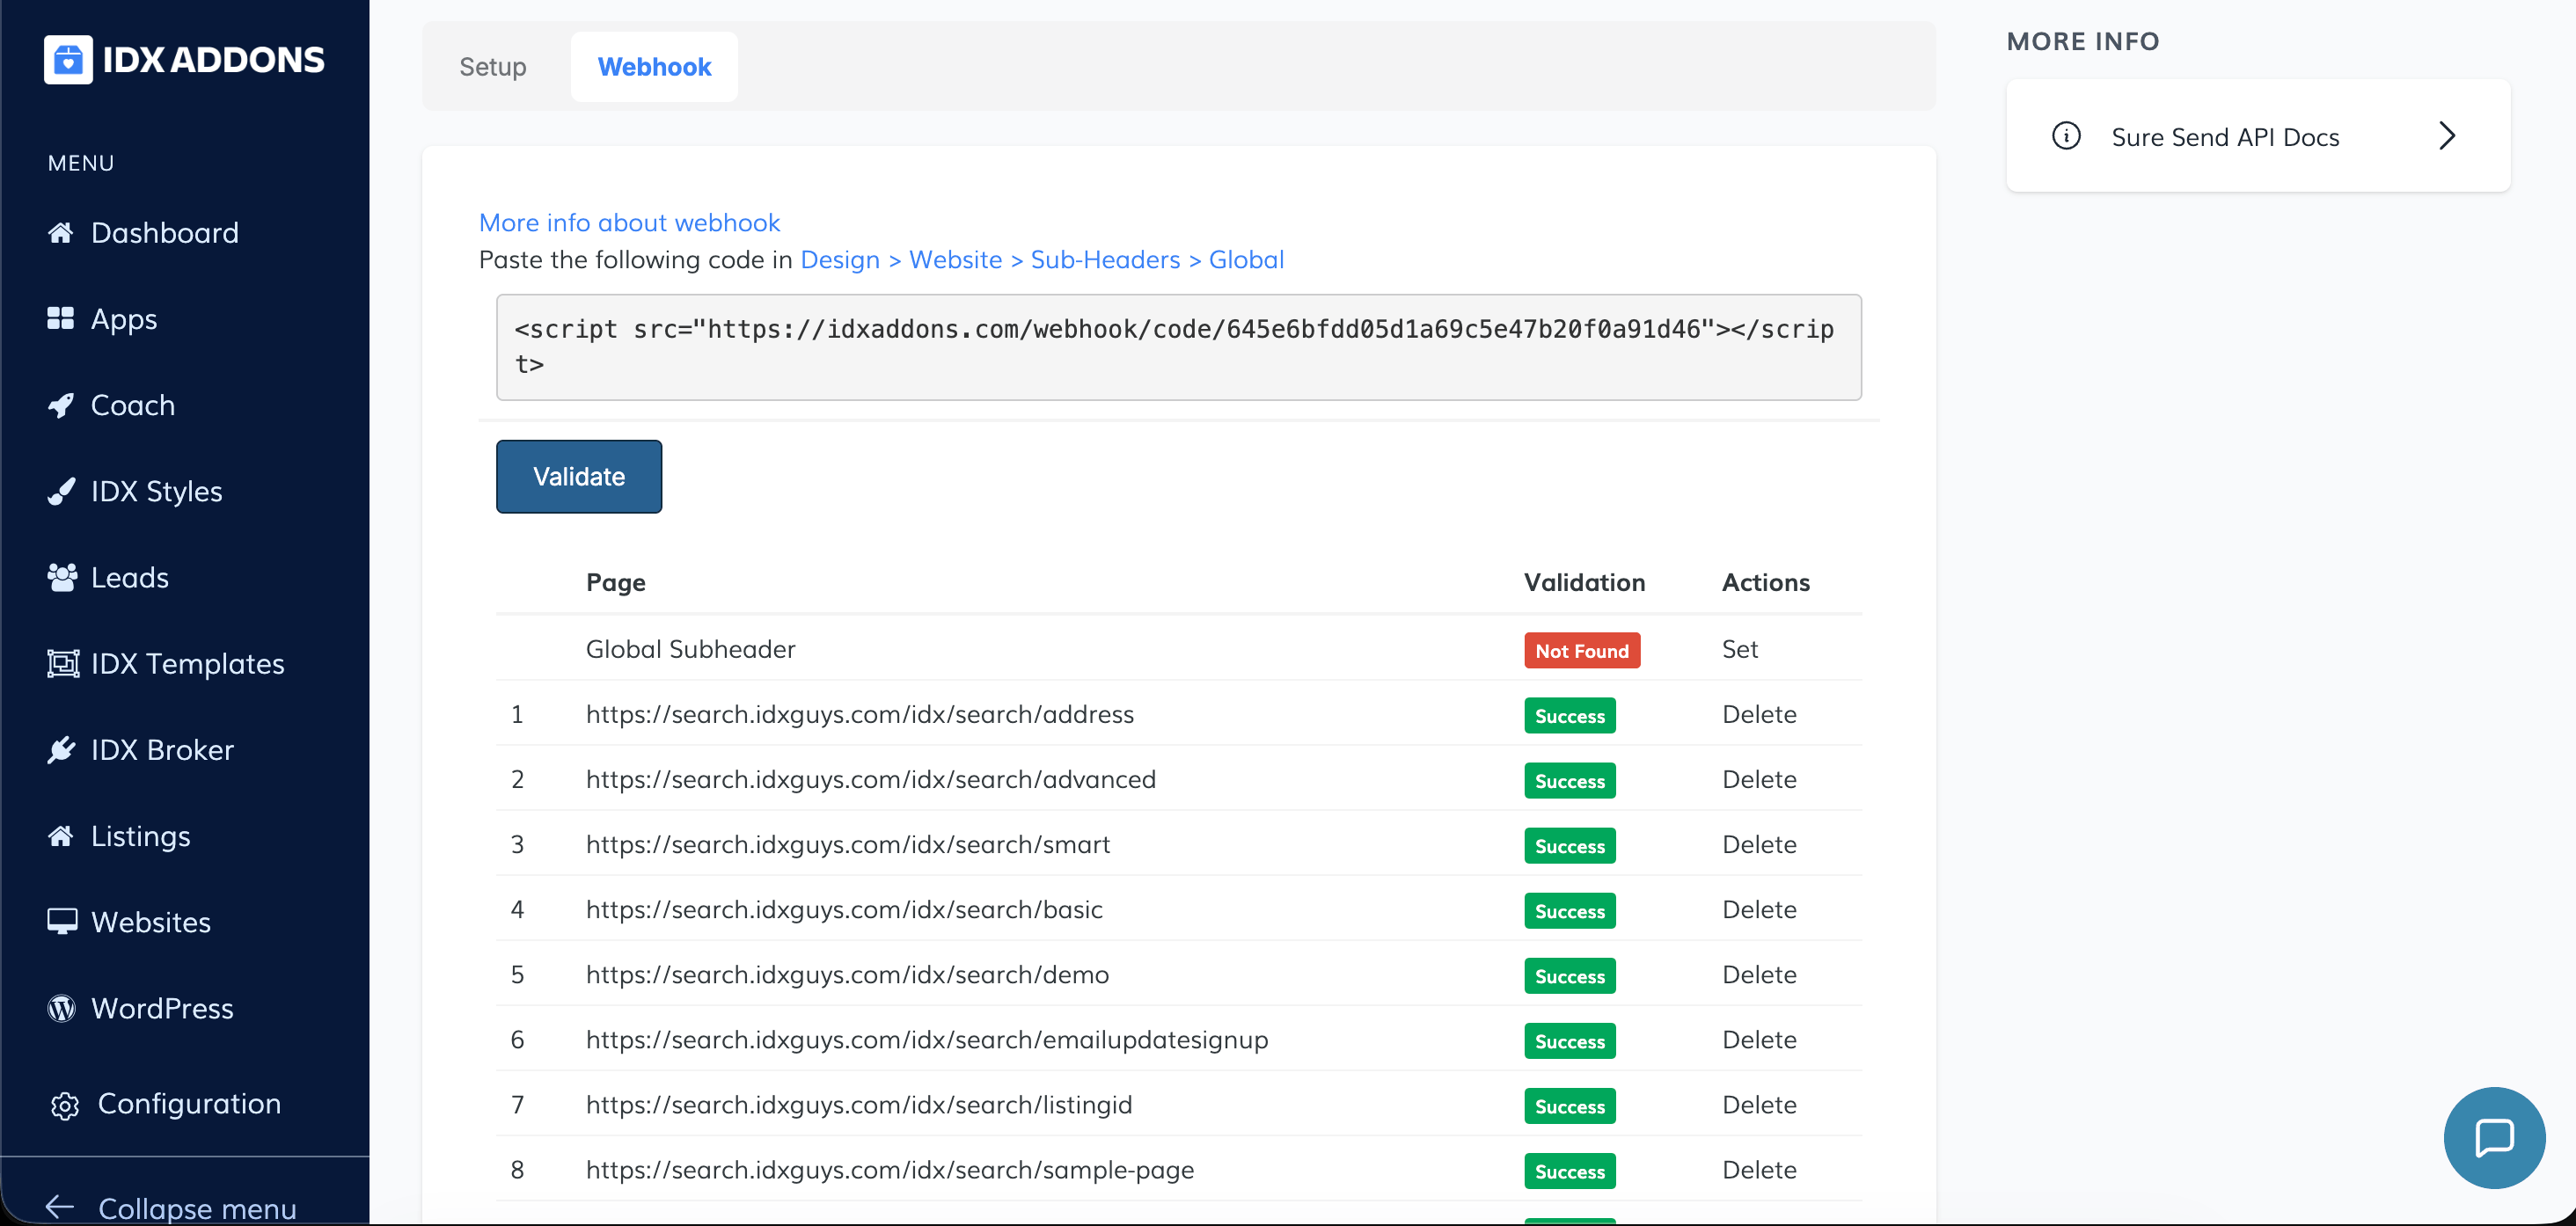Expand Sure Send API Docs chevron

point(2446,136)
